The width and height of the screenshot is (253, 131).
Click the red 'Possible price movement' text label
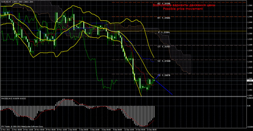click(x=183, y=9)
